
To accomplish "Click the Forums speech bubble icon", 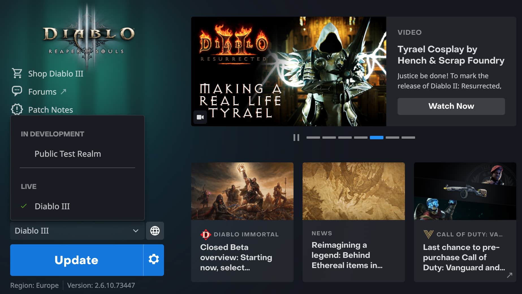I will pyautogui.click(x=17, y=91).
